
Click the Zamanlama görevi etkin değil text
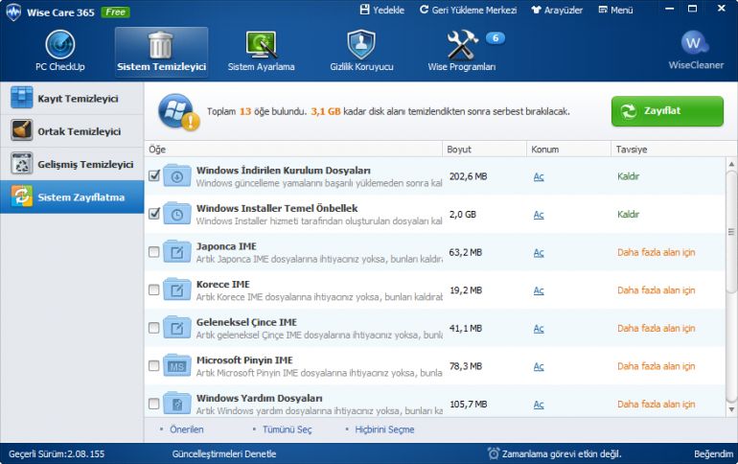coord(562,454)
